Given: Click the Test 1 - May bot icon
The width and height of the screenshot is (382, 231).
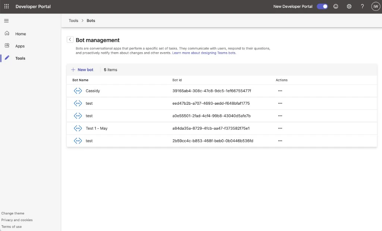Looking at the screenshot, I should click(78, 128).
